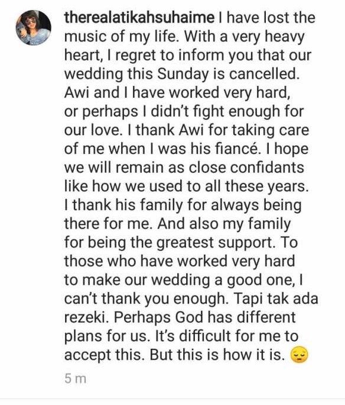Click the pensive face emoji
The image size is (345, 405).
click(x=299, y=355)
